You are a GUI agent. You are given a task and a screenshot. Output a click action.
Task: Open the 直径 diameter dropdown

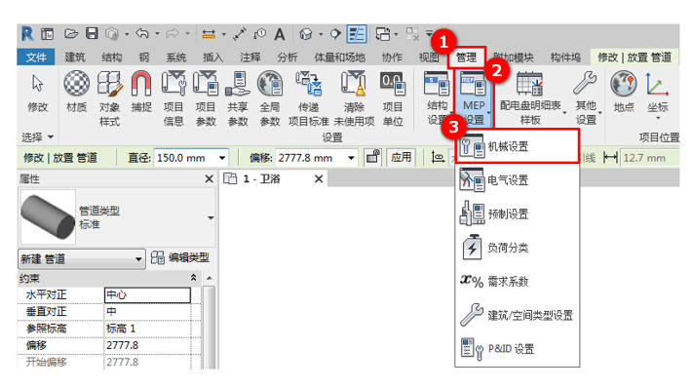click(222, 158)
